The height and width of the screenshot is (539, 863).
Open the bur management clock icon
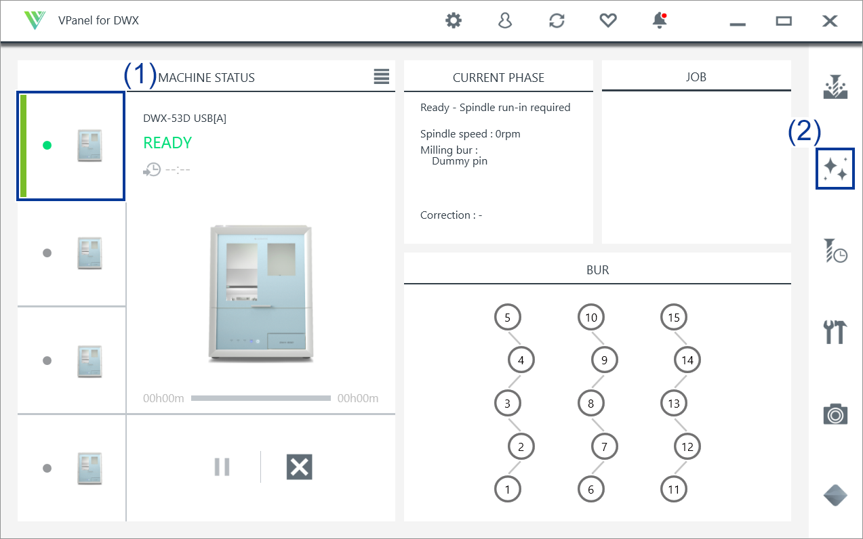835,251
